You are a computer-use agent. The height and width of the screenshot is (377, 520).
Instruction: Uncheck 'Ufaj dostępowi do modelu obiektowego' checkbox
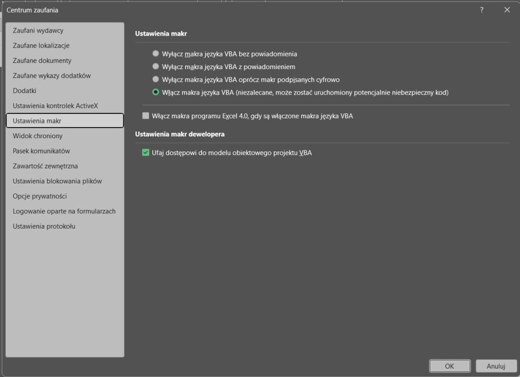point(146,152)
